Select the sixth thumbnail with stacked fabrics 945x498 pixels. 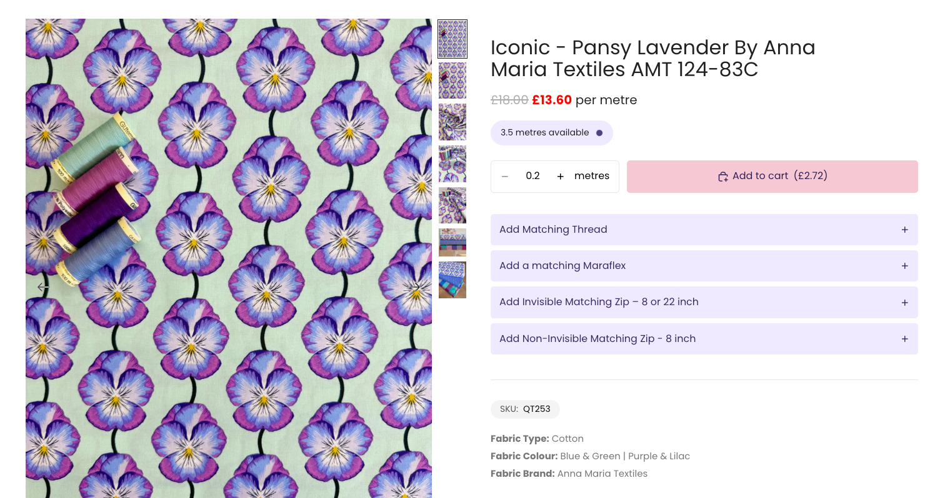452,242
